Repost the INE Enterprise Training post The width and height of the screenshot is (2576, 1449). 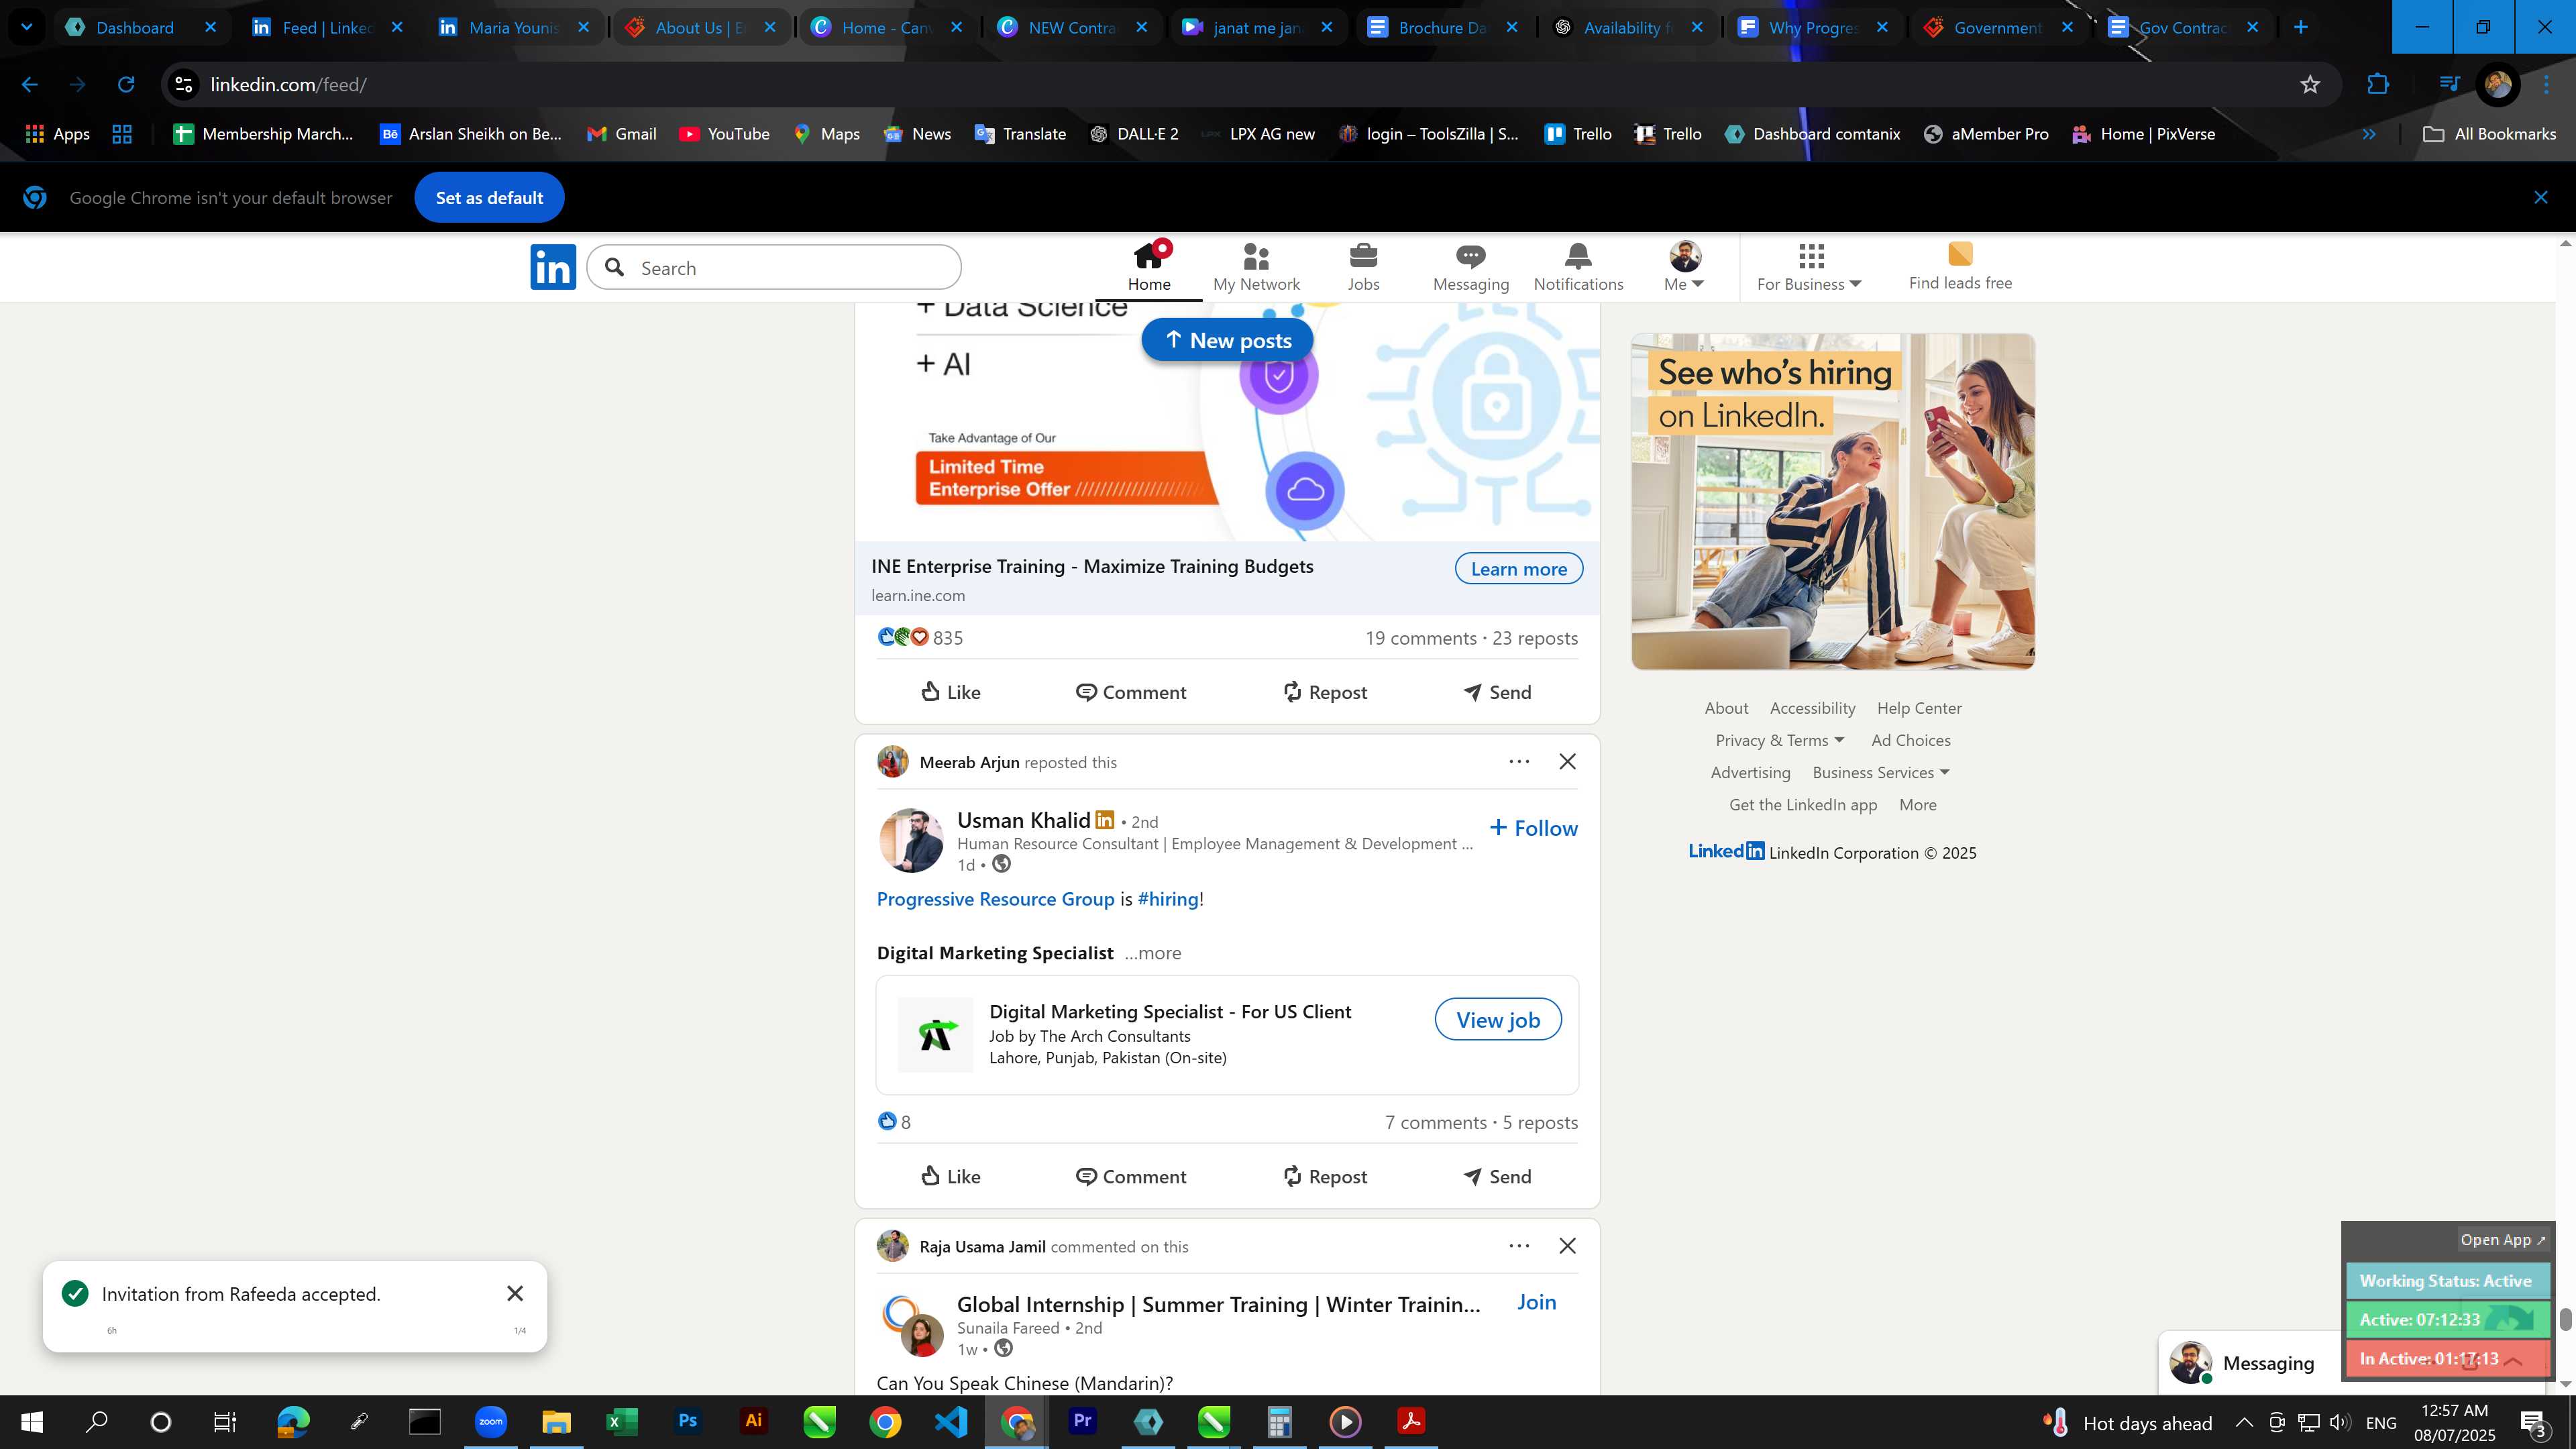pyautogui.click(x=1324, y=692)
